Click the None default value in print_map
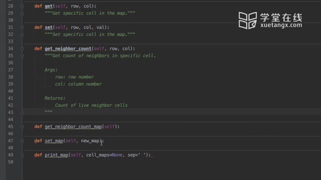This screenshot has height=180, width=321. (117, 155)
